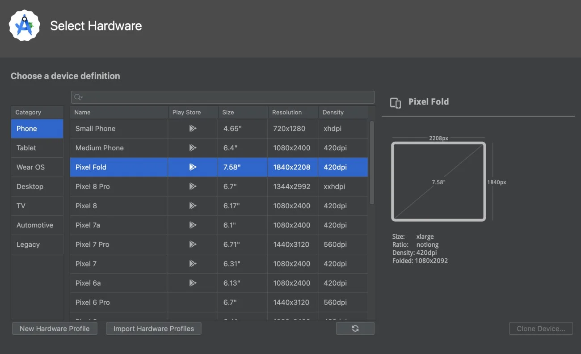Click the 4.65" size cell
581x354 pixels.
(243, 128)
